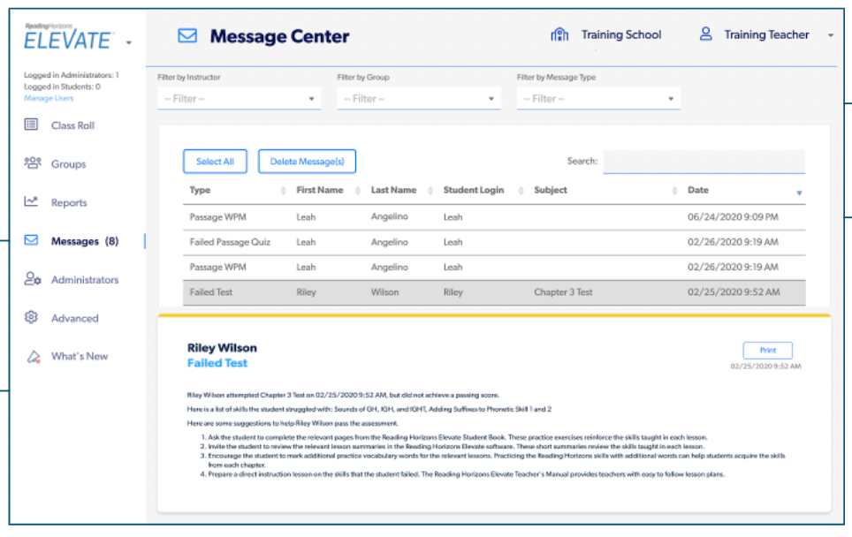The height and width of the screenshot is (537, 852).
Task: Click the First Name column header
Action: 320,190
